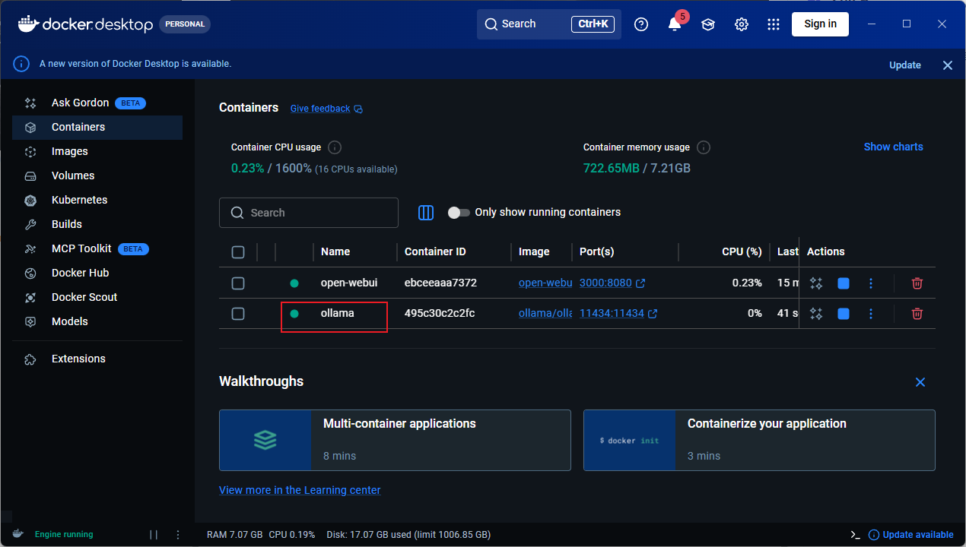This screenshot has width=966, height=547.
Task: Pause the Docker engine in status bar
Action: [154, 535]
